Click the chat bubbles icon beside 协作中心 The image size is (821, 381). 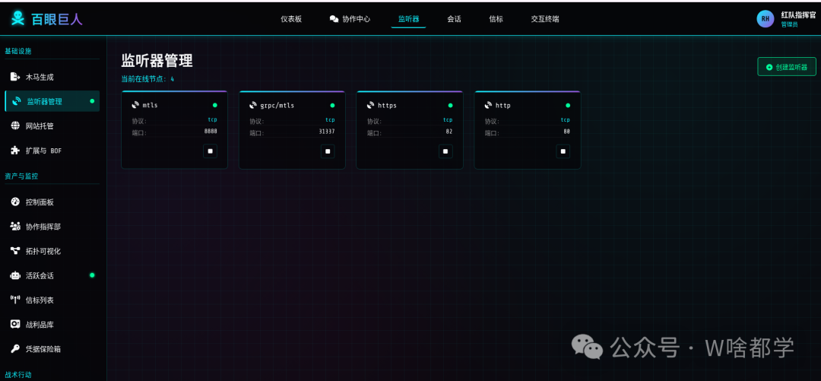tap(334, 19)
